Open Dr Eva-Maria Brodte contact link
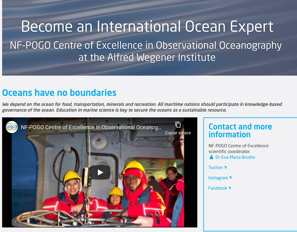Screen dimensions: 297x232 (x=235, y=157)
